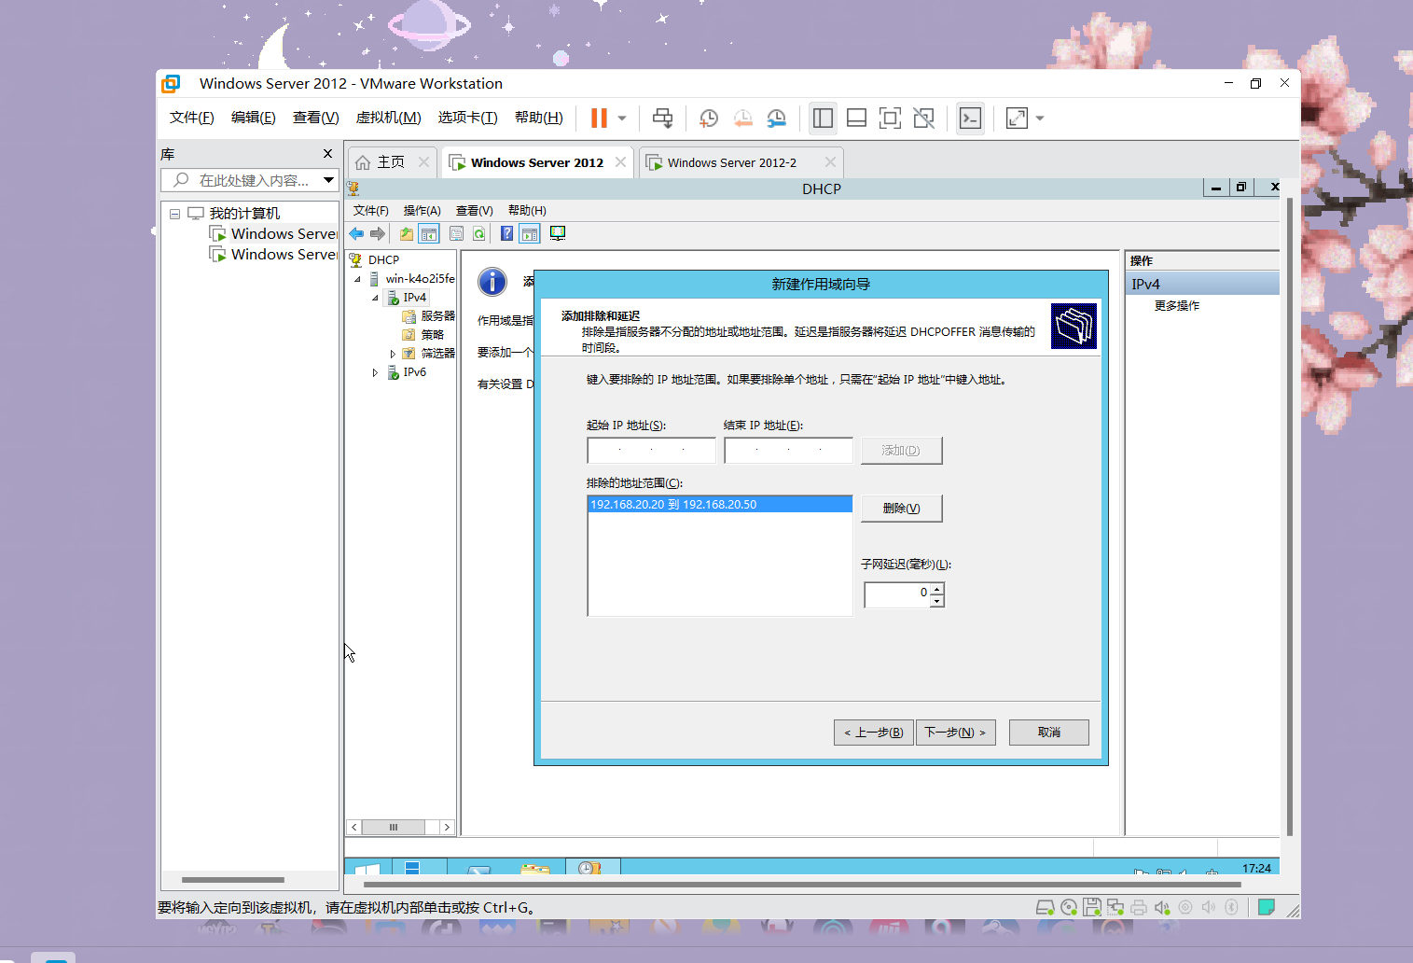
Task: Collapse the 我的计算机 tree node
Action: [174, 214]
